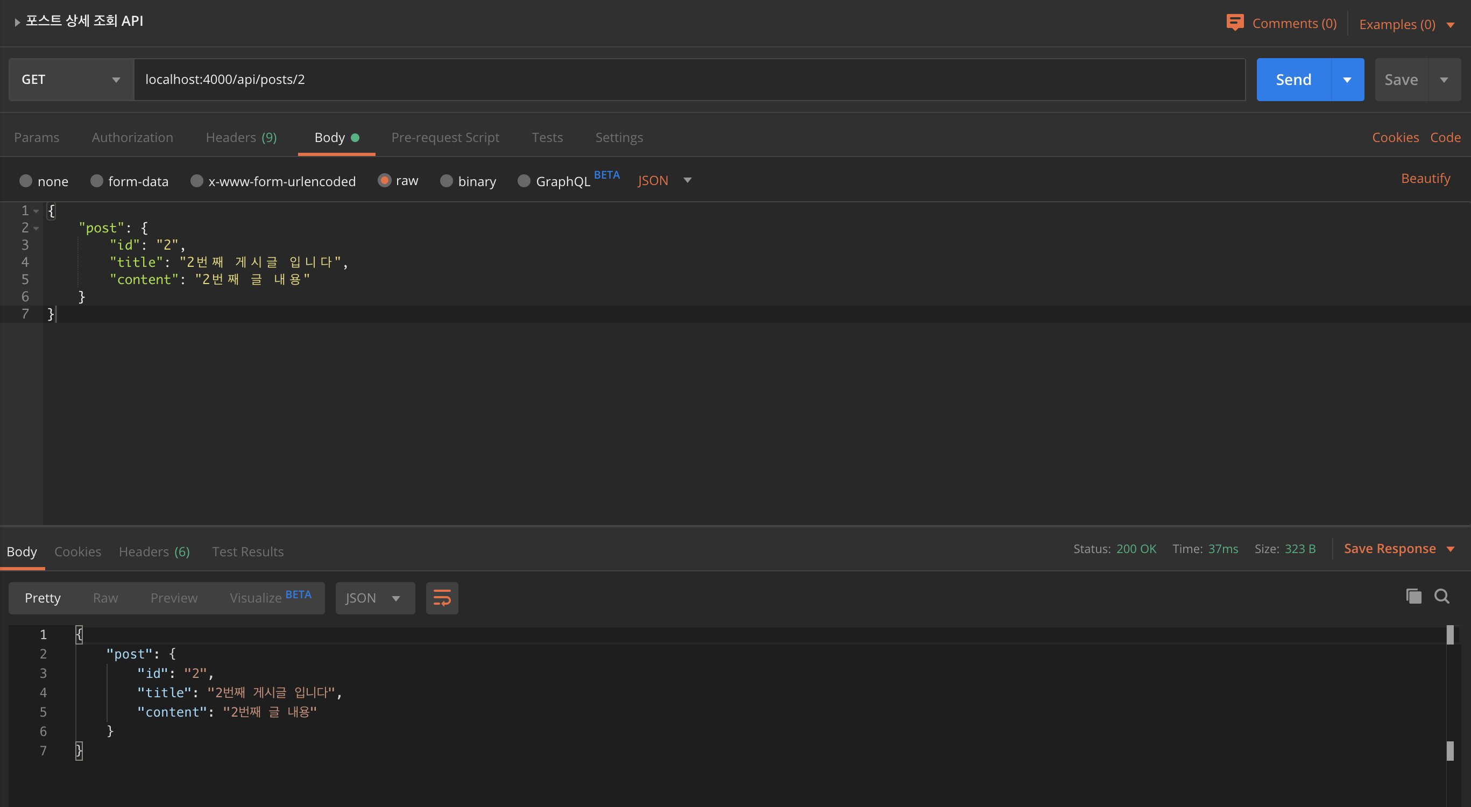Screen dimensions: 1471x807
Task: Switch to the Params tab
Action: pos(37,137)
